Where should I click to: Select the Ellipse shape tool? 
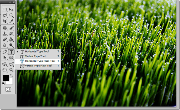11,58
